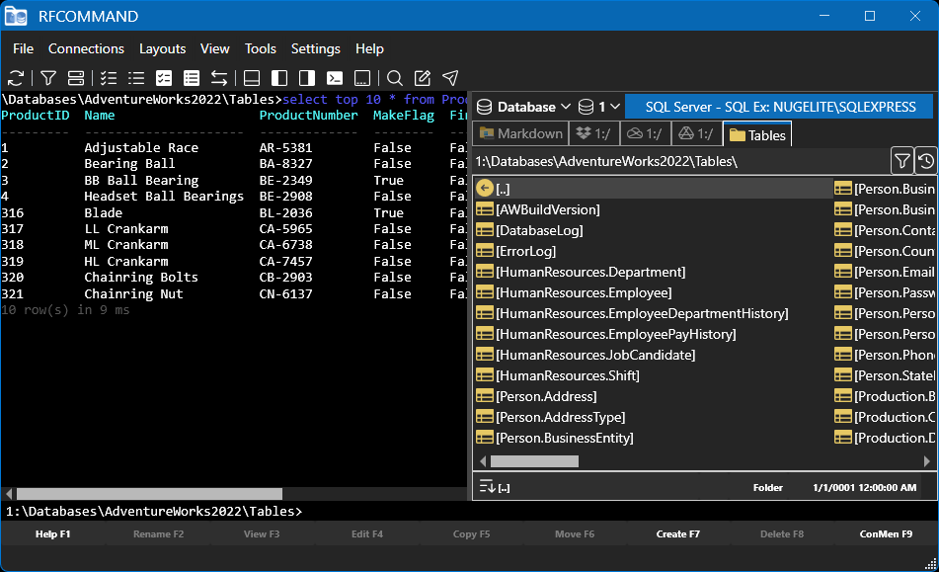Click the Help F1 button
Screen dimensions: 939x572
52,533
